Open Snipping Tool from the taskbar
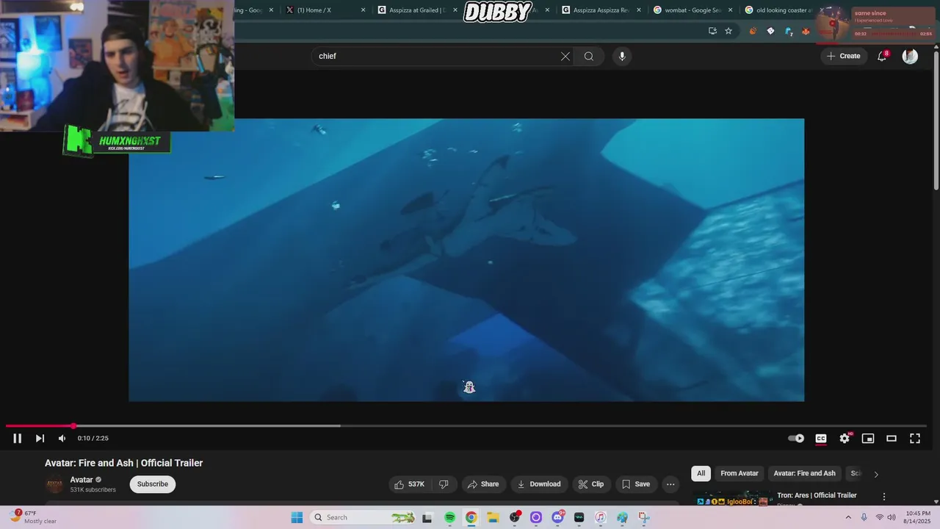The image size is (940, 529). coord(643,517)
